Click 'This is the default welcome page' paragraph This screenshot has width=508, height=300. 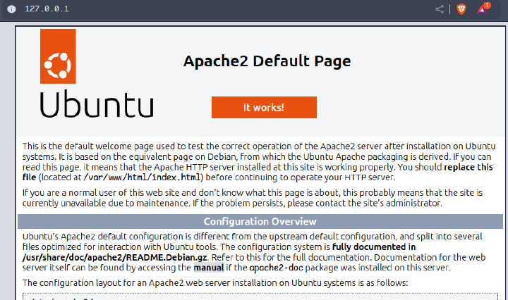[258, 162]
